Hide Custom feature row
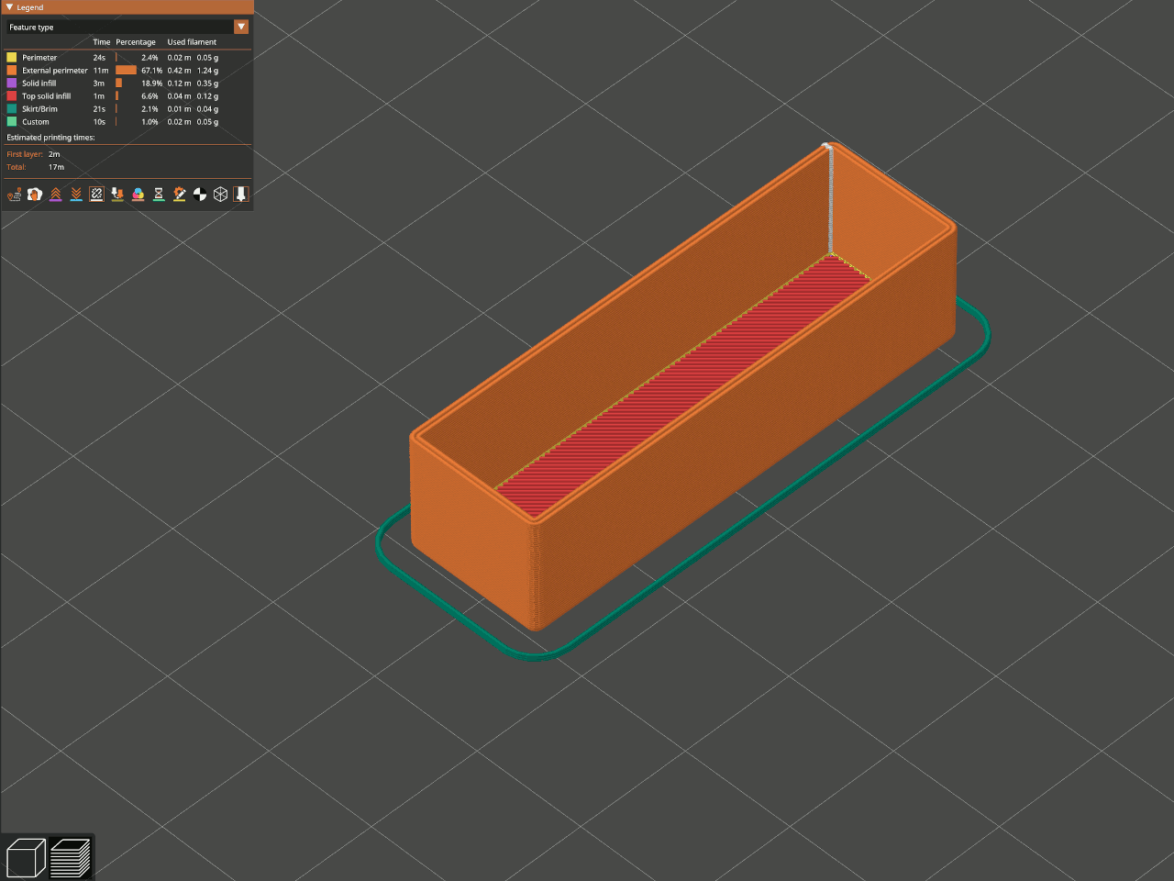Viewport: 1174px width, 881px height. click(127, 121)
